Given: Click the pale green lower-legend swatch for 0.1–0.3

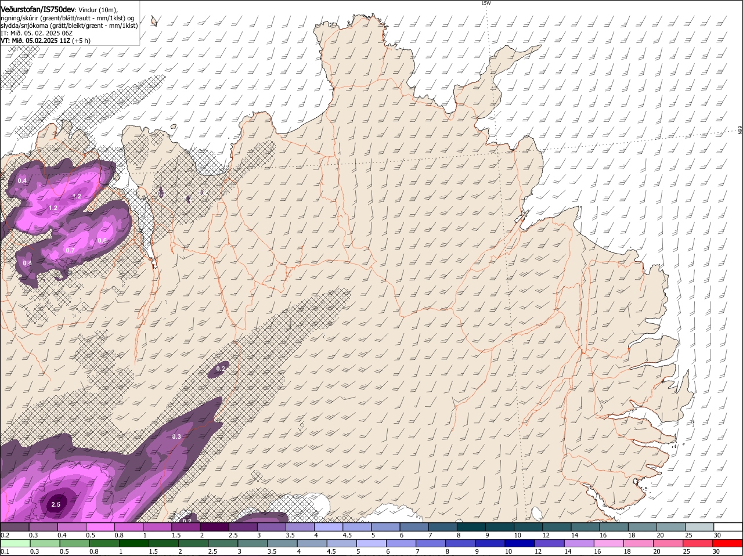Looking at the screenshot, I should click(15, 543).
